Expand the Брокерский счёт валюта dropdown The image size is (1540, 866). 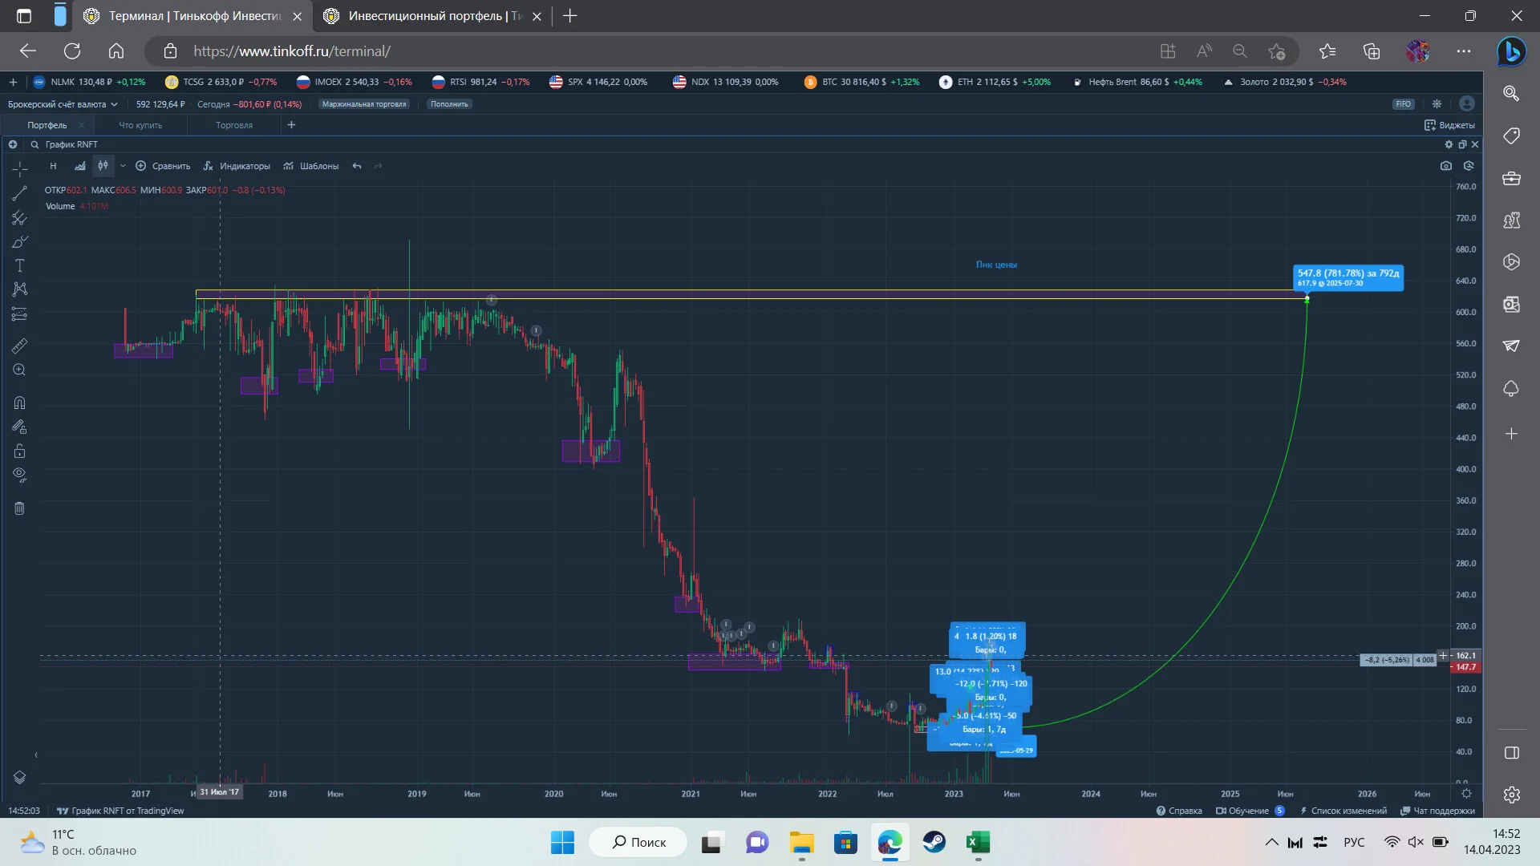pyautogui.click(x=63, y=104)
